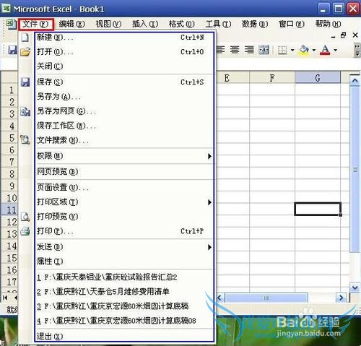Open the 工具(T) menu
This screenshot has width=361, height=346.
[218, 24]
